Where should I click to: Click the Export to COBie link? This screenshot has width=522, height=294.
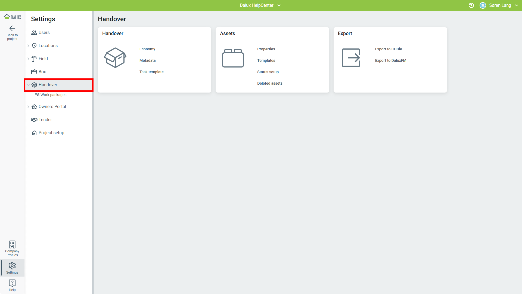click(388, 49)
